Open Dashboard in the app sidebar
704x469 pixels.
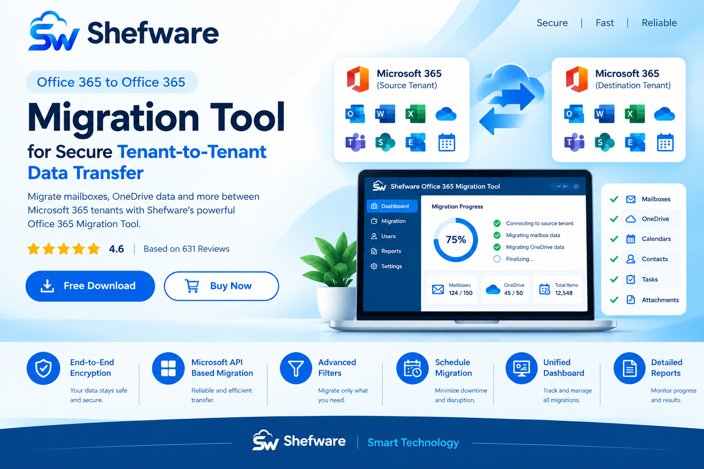[392, 206]
